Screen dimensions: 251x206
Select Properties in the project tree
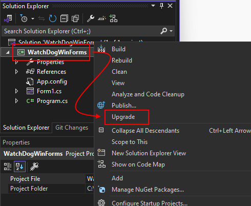[x=50, y=62]
